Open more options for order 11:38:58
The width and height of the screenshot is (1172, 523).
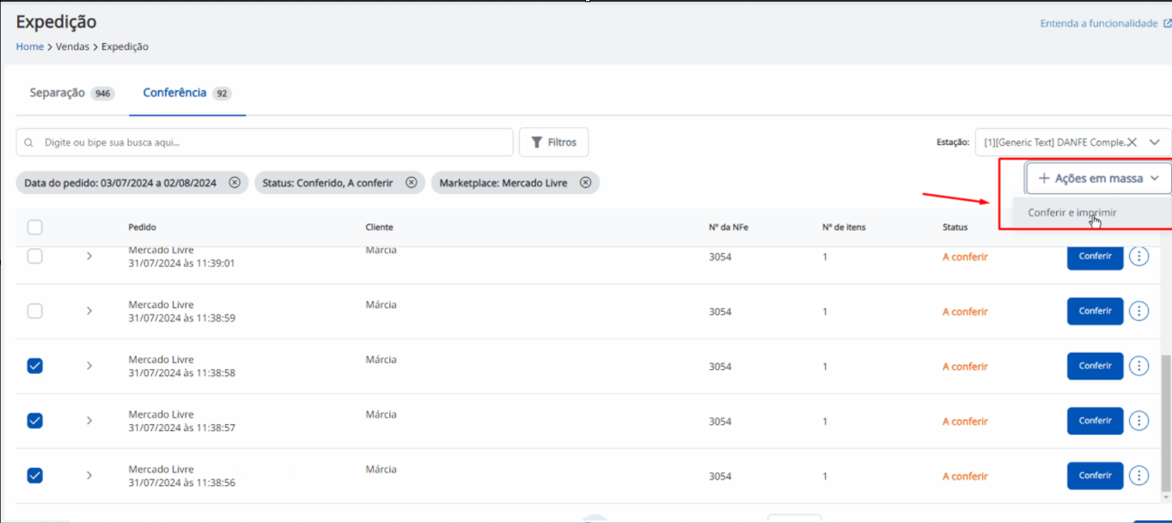tap(1138, 366)
